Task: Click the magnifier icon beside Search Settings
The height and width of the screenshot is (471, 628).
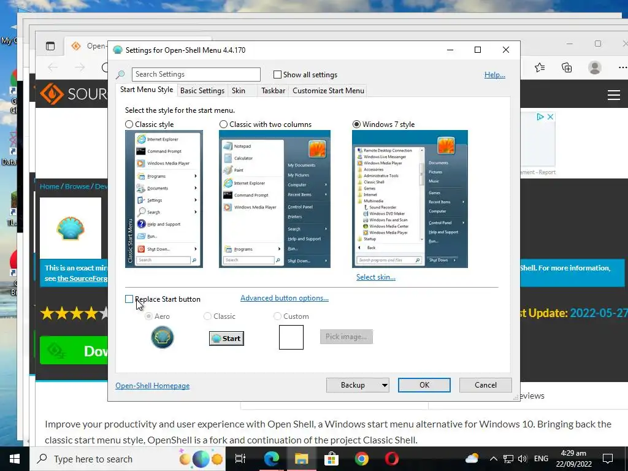Action: coord(120,74)
